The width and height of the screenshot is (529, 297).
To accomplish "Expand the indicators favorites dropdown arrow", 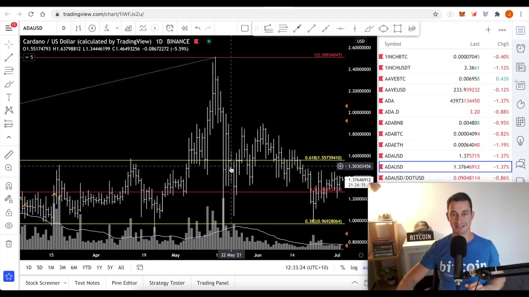I will 117,28.
